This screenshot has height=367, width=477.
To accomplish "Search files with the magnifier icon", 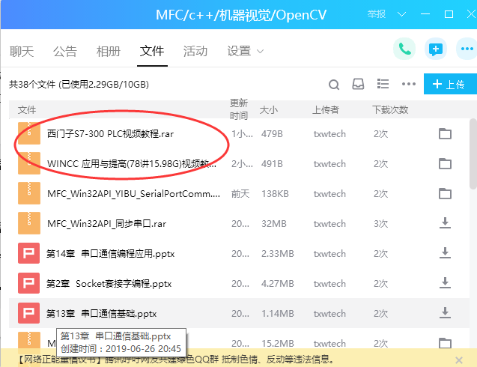I will click(x=334, y=85).
